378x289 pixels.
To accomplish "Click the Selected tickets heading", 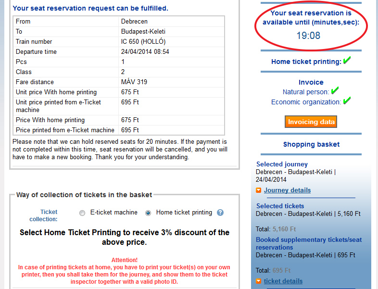I will point(280,206).
